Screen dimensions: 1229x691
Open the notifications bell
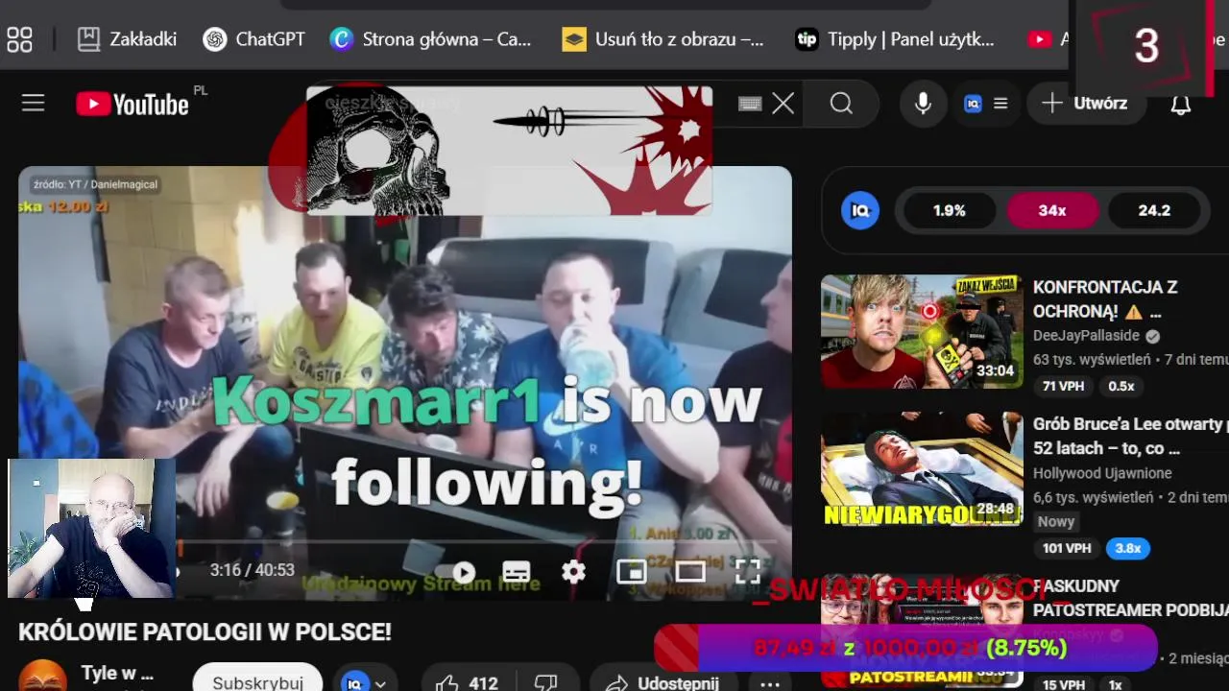pyautogui.click(x=1181, y=106)
